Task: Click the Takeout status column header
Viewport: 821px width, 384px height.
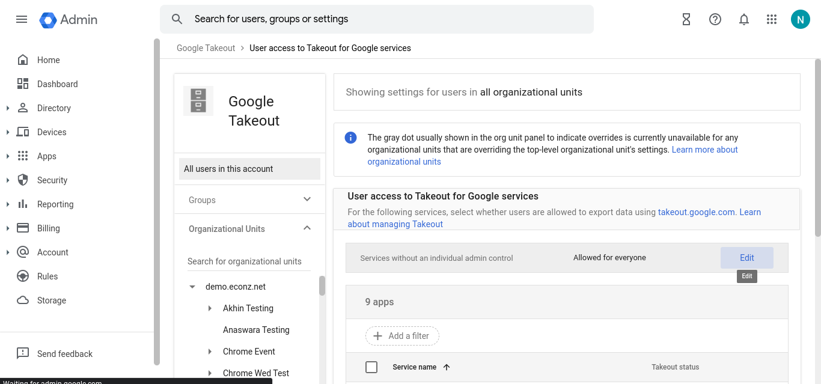Action: tap(676, 367)
